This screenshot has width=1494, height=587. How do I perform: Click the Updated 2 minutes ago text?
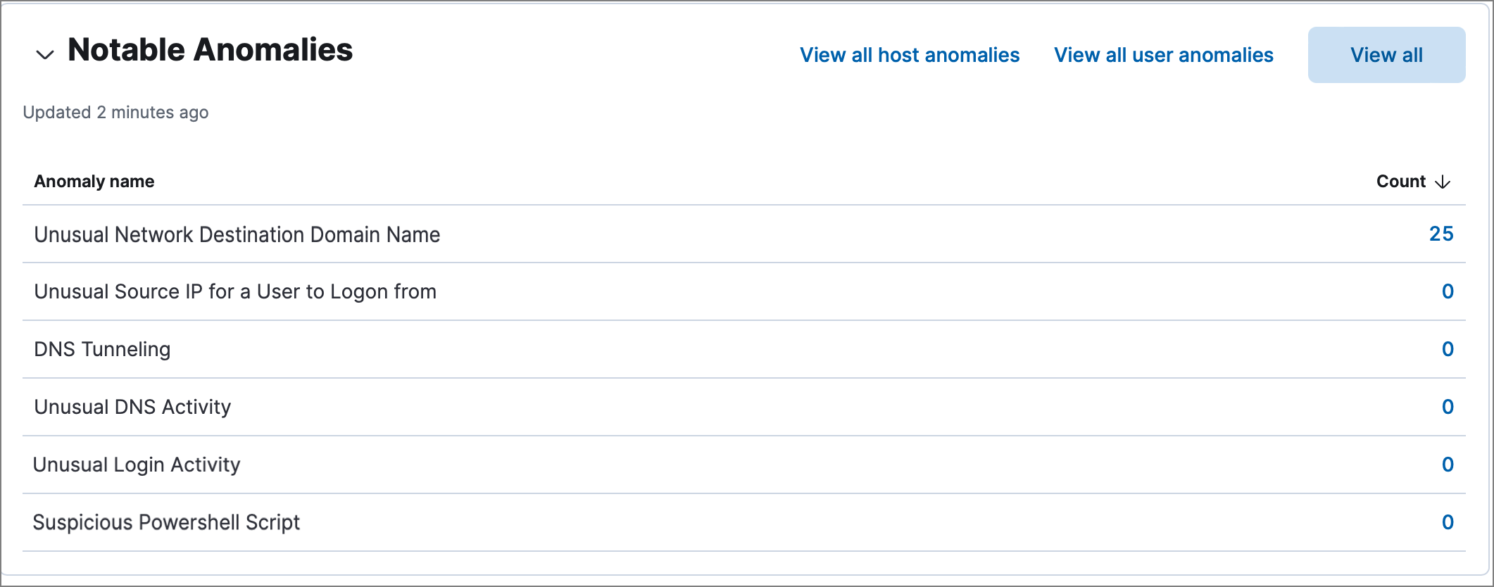tap(115, 112)
